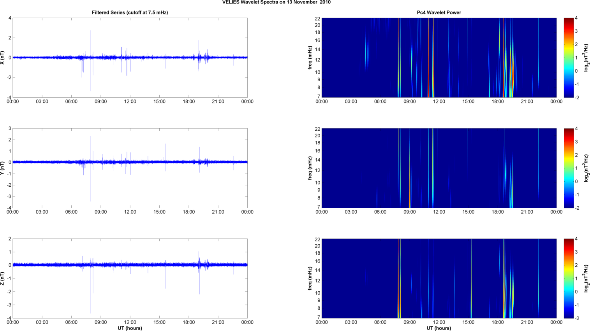590x331 pixels.
Task: Click the colorbar beside the middle wavelet plot
Action: [x=569, y=168]
